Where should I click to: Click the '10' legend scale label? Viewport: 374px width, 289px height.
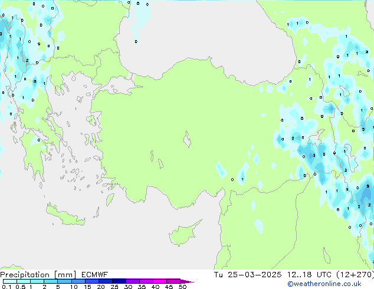pyautogui.click(x=74, y=287)
